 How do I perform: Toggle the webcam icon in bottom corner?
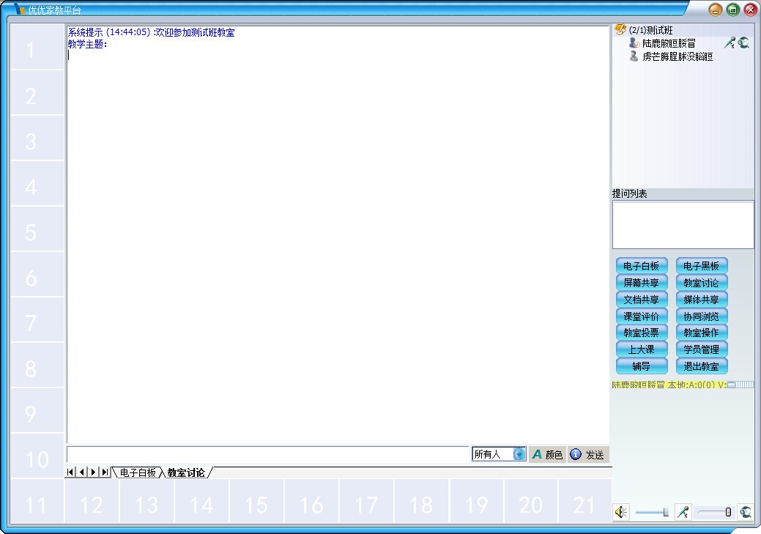745,513
